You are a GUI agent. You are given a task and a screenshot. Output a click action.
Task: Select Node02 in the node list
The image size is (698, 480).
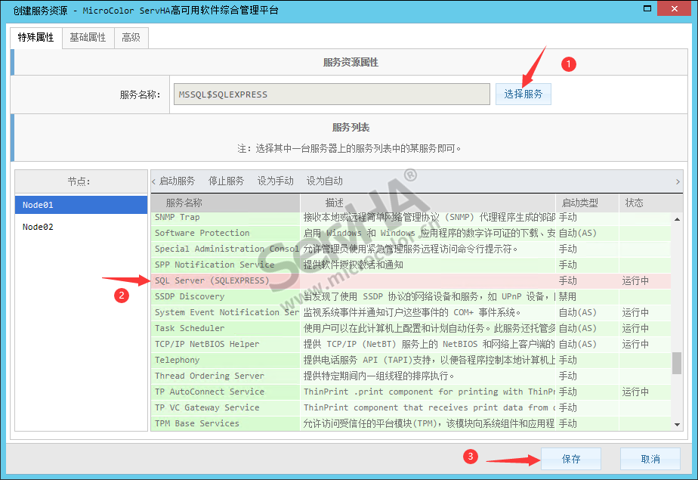pyautogui.click(x=38, y=227)
